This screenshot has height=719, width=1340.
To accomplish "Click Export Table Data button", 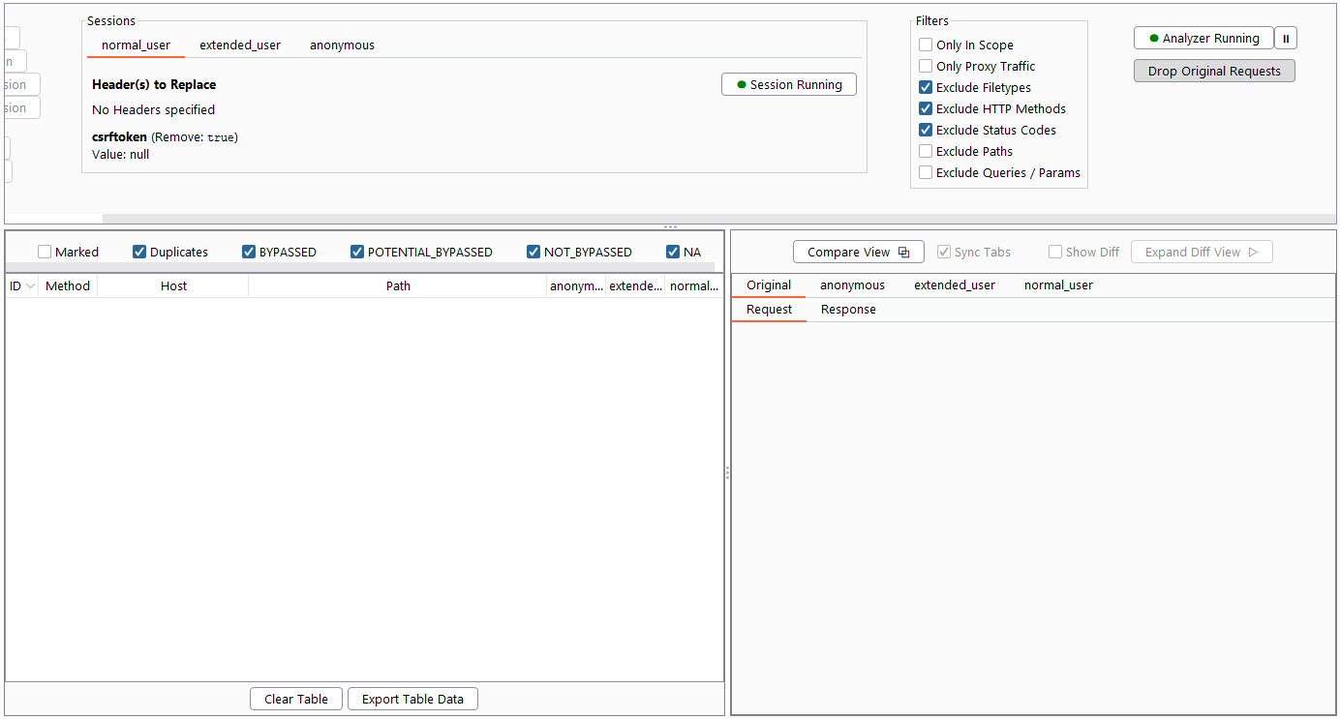I will [412, 700].
